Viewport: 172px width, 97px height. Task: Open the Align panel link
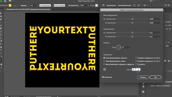111,5
